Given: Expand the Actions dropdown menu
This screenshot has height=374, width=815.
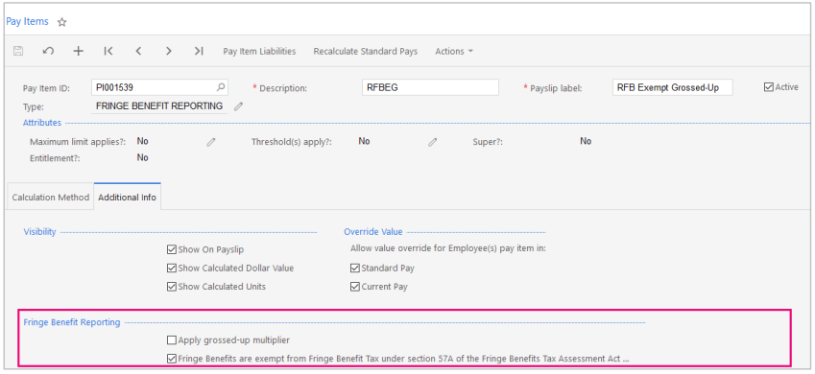Looking at the screenshot, I should tap(454, 52).
